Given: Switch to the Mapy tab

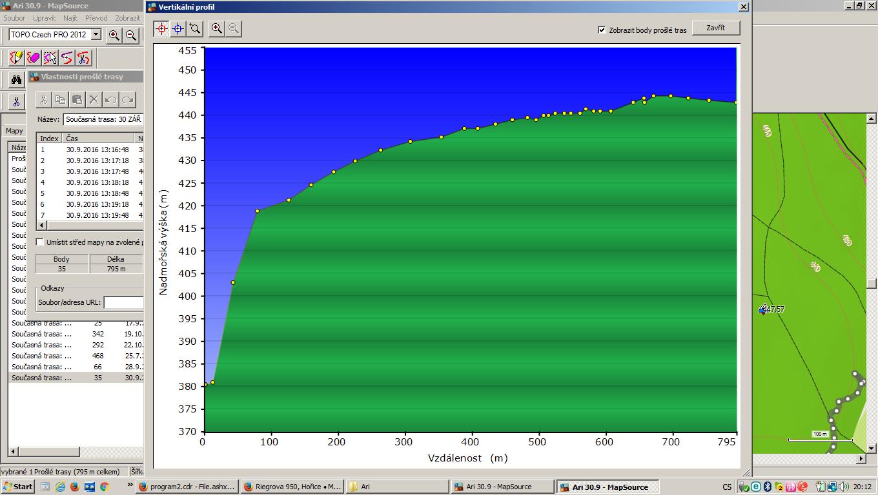Looking at the screenshot, I should [x=14, y=131].
